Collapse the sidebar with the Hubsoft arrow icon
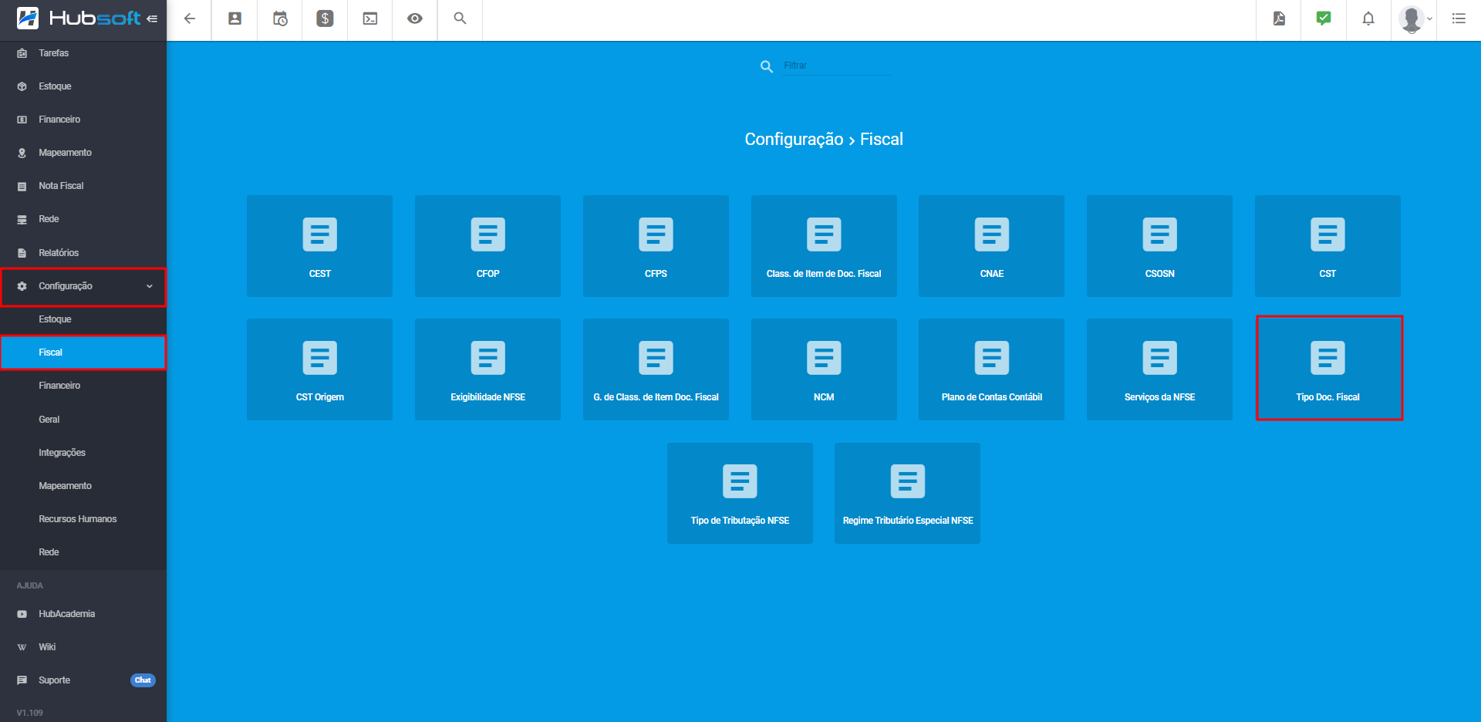 (x=152, y=19)
